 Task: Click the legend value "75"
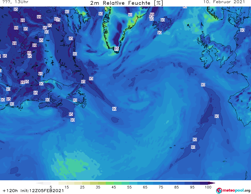(x=161, y=187)
